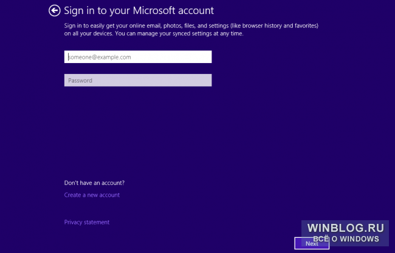
Task: Click the 'Don't have an account?' text
Action: coord(94,183)
